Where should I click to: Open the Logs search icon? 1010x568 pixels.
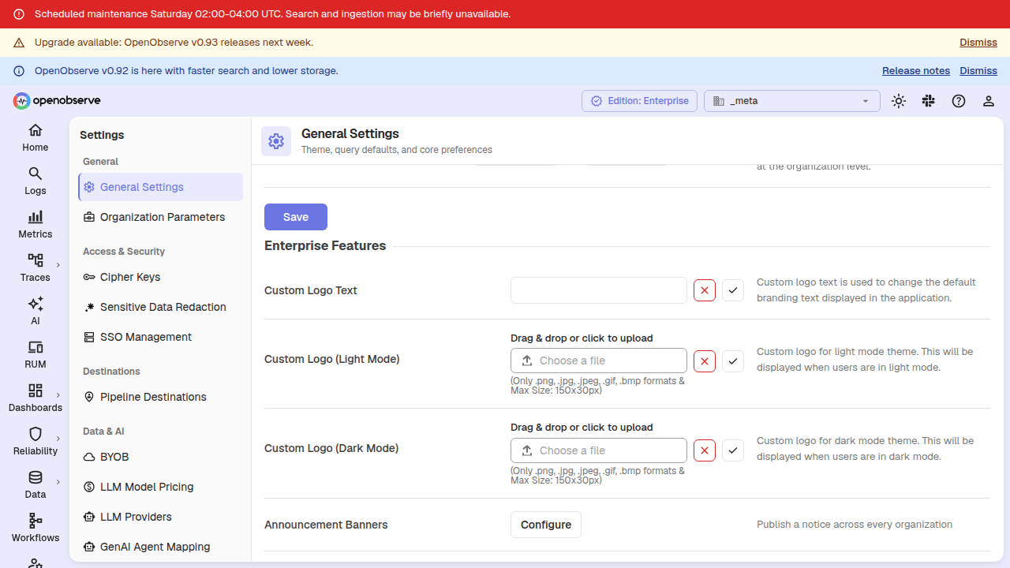point(36,174)
